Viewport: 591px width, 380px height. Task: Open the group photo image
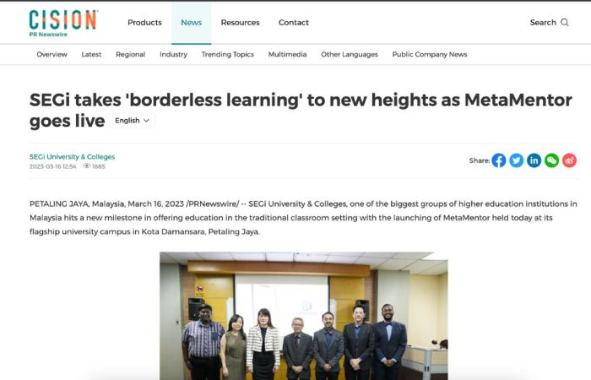coord(304,316)
